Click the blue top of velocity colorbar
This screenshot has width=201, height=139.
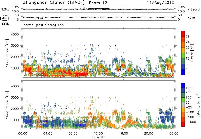183,85
